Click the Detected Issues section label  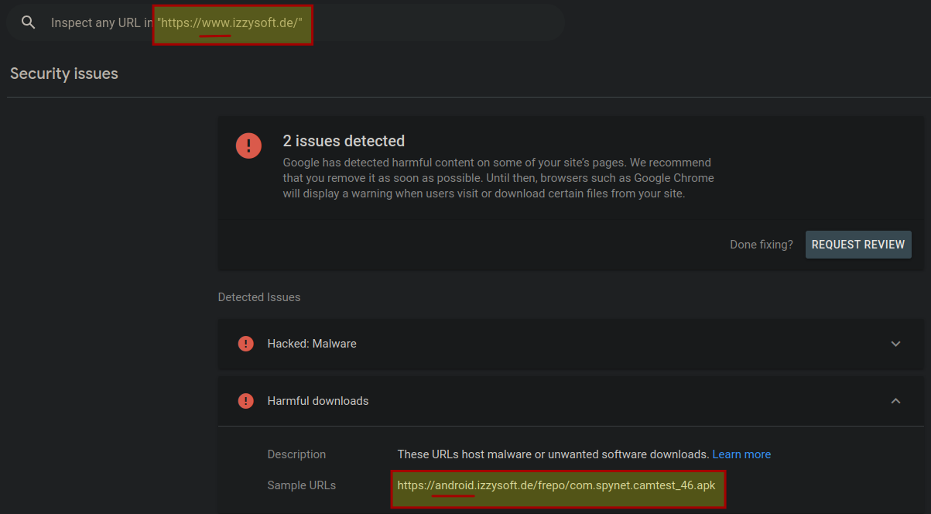[259, 297]
